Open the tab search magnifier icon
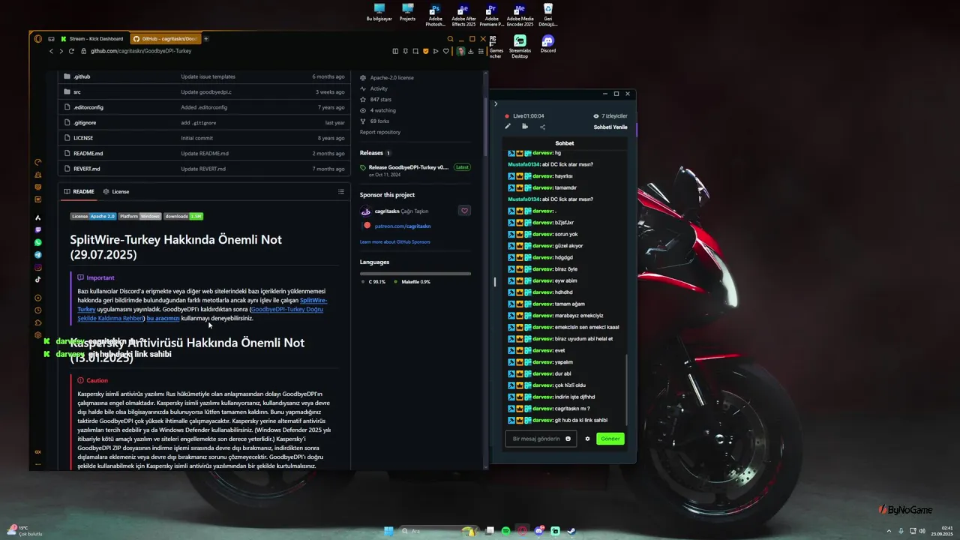Screen dimensions: 960x540 point(451,39)
